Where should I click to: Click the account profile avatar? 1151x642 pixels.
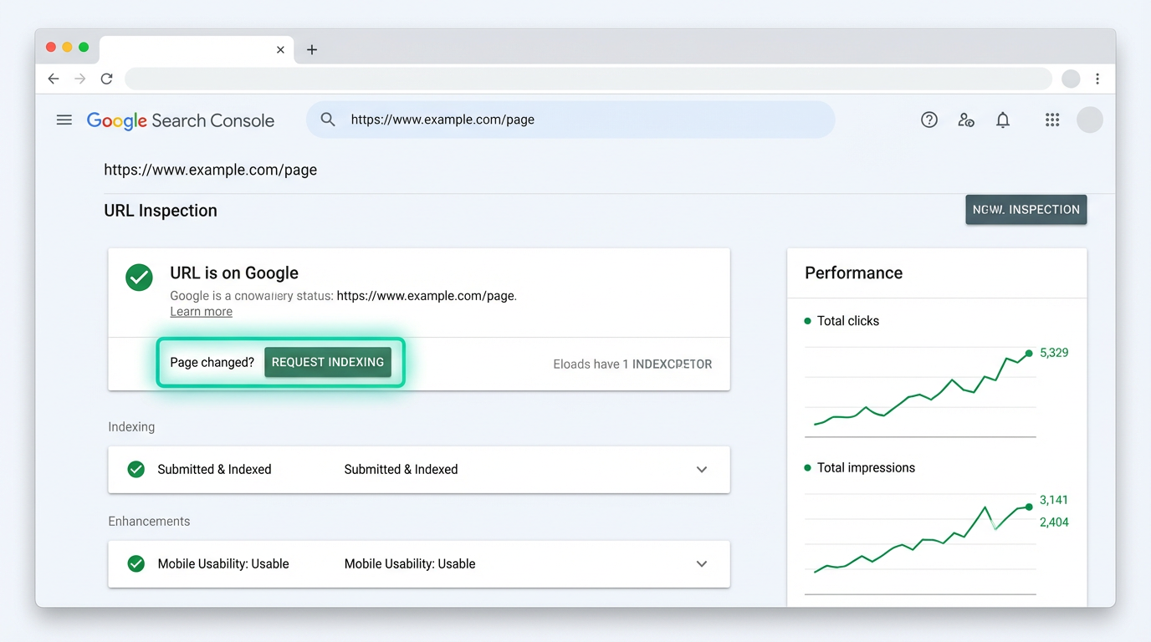click(x=1089, y=120)
